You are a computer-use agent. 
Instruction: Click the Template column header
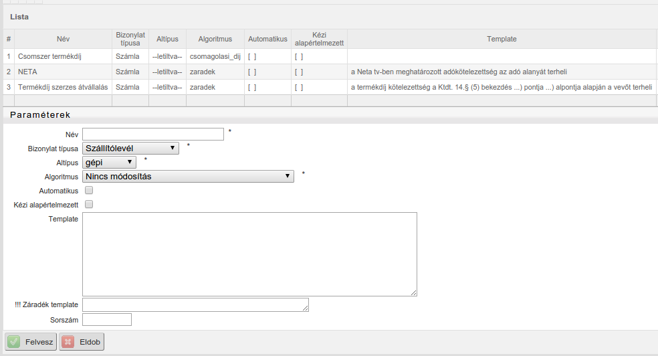502,39
